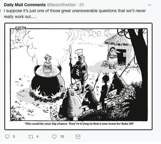Retweet this Daily Mail Comments tweet
This screenshot has width=161, height=144.
[x=31, y=137]
